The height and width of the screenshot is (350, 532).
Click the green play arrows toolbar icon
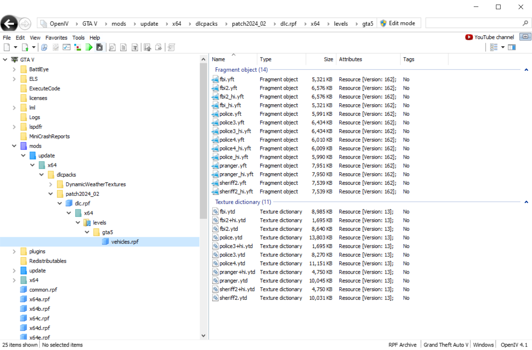coord(89,47)
